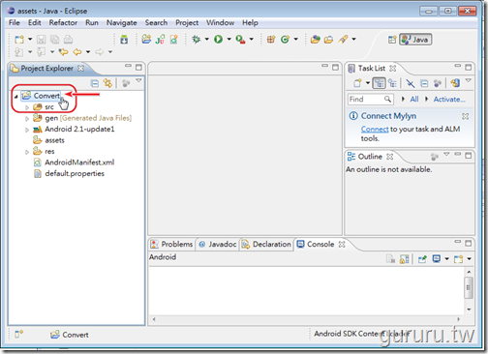Click the Console horizontal scrollbar right arrow
Viewport: 488px width, 354px height.
(x=459, y=319)
